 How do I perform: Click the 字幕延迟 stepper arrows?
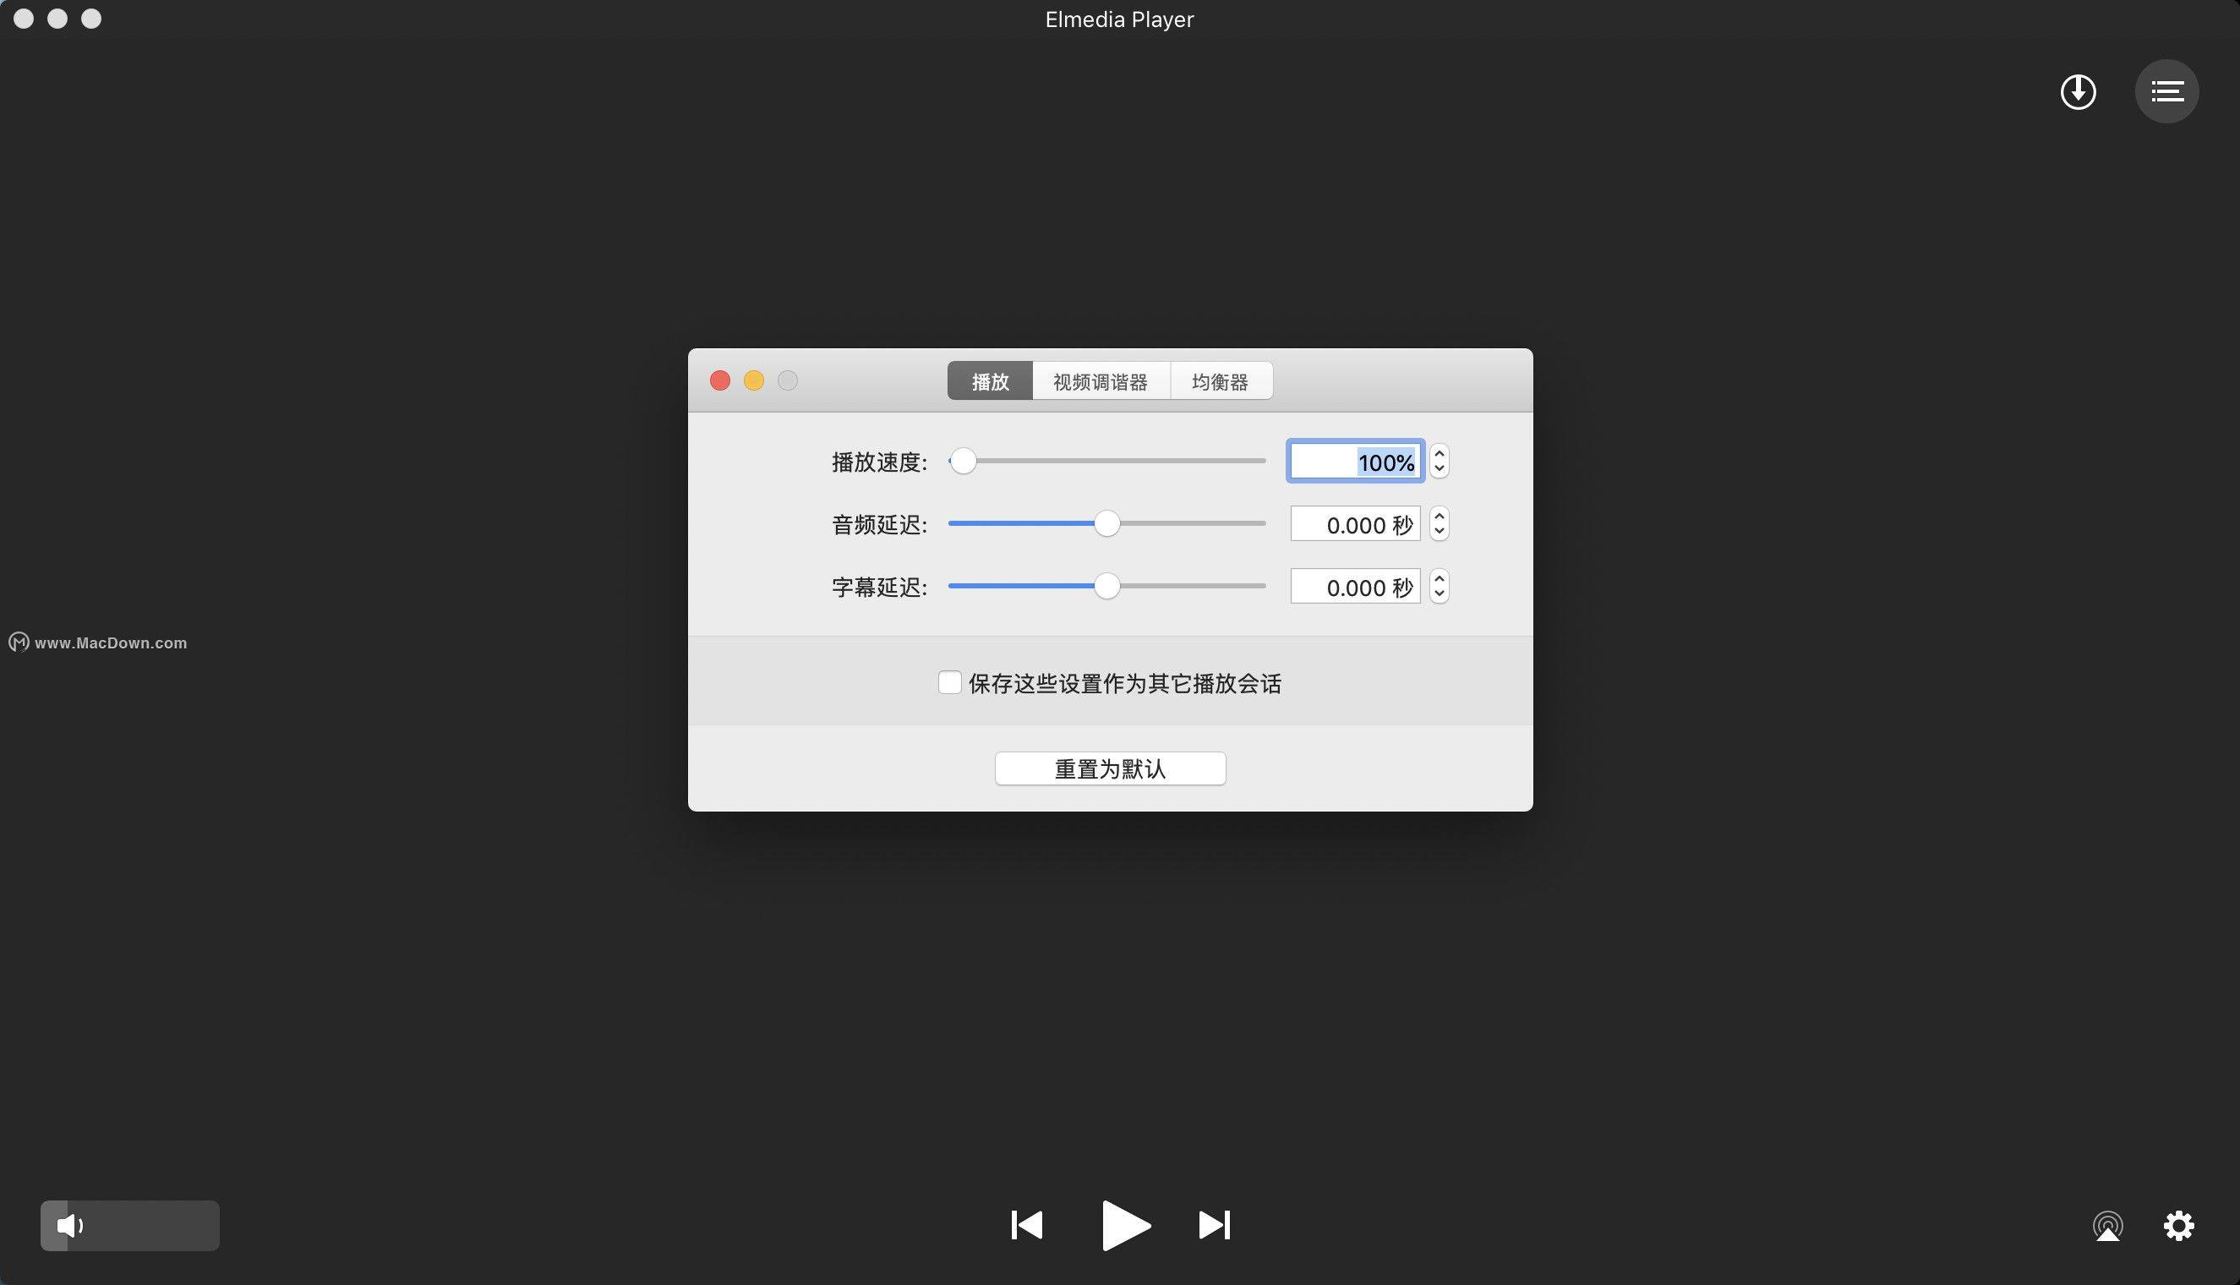(x=1439, y=586)
